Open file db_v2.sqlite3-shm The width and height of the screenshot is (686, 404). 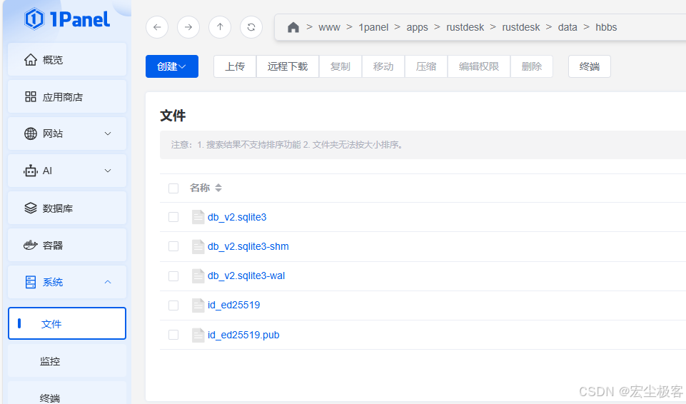tap(248, 246)
